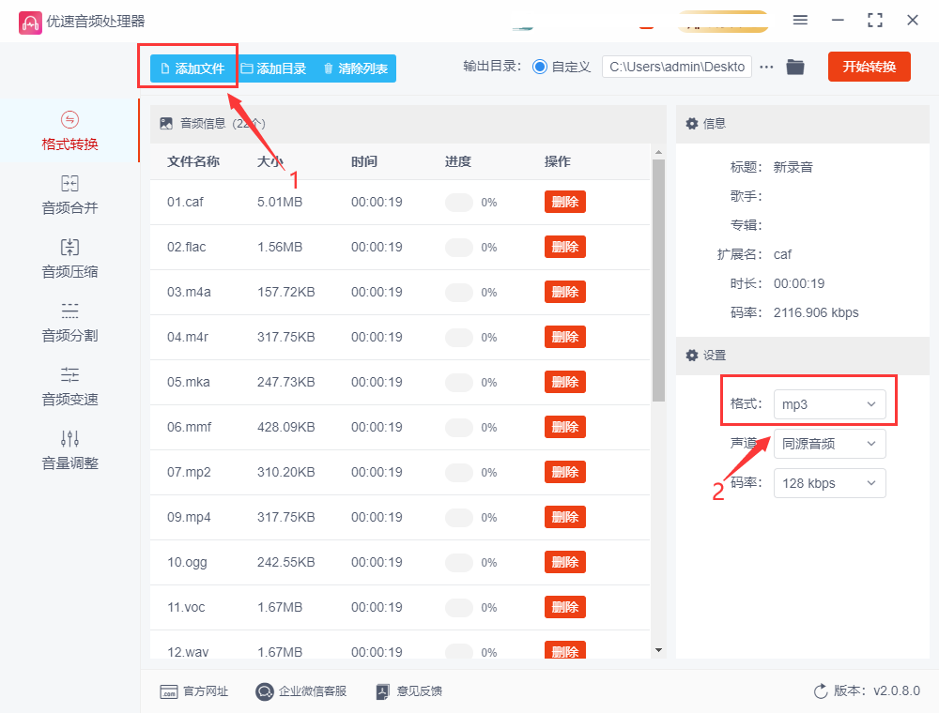This screenshot has width=939, height=713.
Task: Click the 5.01MB size value
Action: tap(280, 203)
